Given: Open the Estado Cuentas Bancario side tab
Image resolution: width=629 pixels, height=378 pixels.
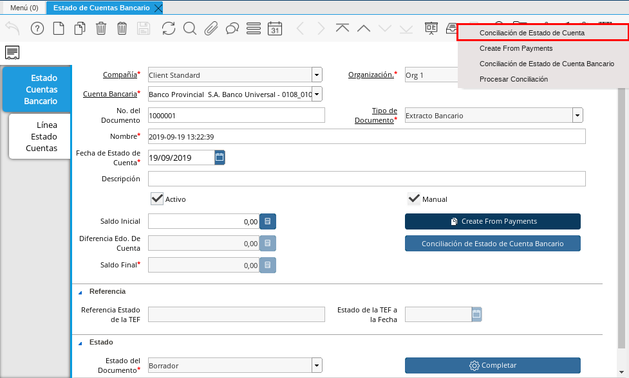Looking at the screenshot, I should pyautogui.click(x=37, y=89).
